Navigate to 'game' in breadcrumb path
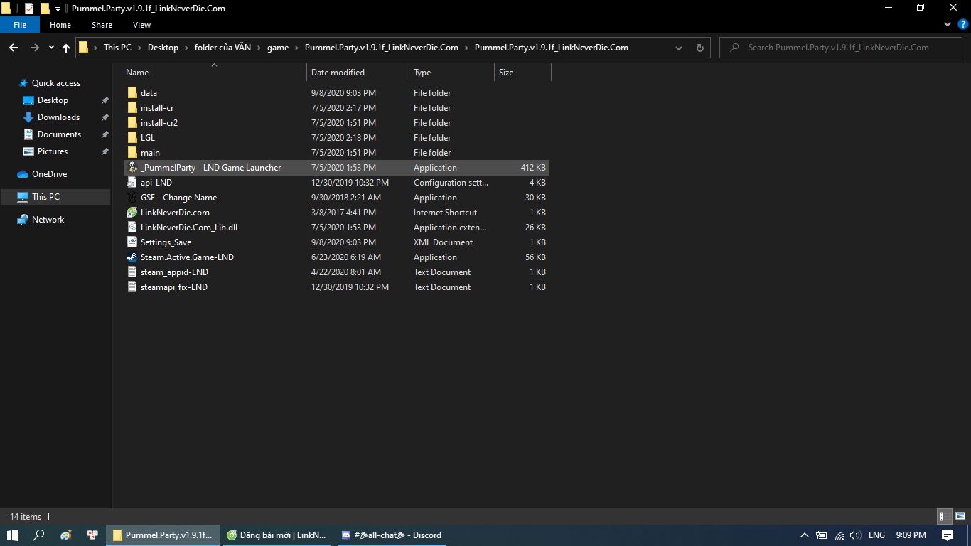The width and height of the screenshot is (971, 546). click(x=278, y=48)
